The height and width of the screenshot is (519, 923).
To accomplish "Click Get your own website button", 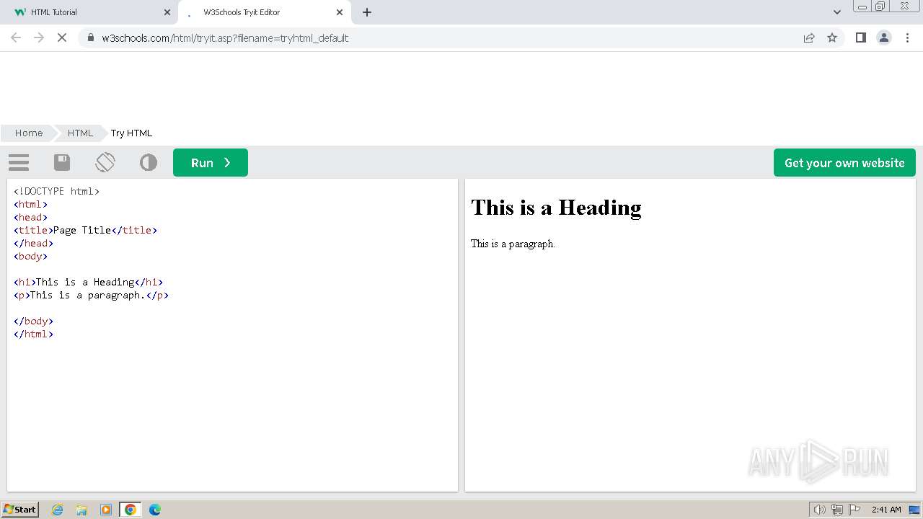I will click(x=844, y=163).
